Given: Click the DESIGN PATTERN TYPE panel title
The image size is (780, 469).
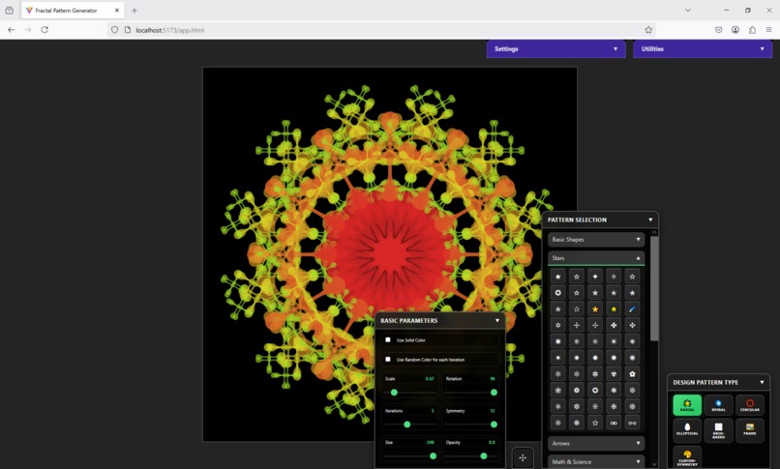Looking at the screenshot, I should [x=705, y=382].
